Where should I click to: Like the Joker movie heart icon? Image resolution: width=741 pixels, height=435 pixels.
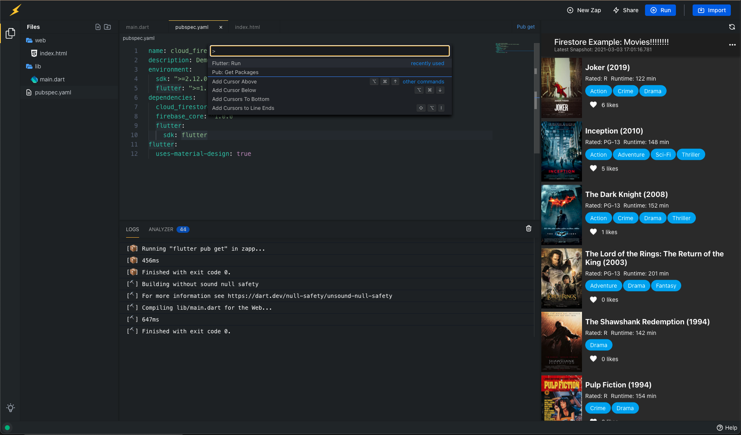593,105
